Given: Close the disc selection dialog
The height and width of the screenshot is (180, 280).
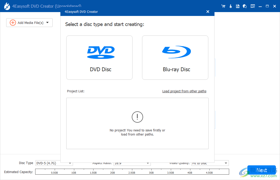Looking at the screenshot, I should [x=208, y=11].
